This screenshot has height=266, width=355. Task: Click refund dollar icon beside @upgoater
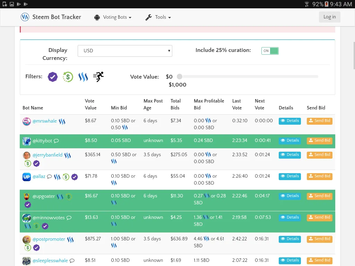pos(69,197)
